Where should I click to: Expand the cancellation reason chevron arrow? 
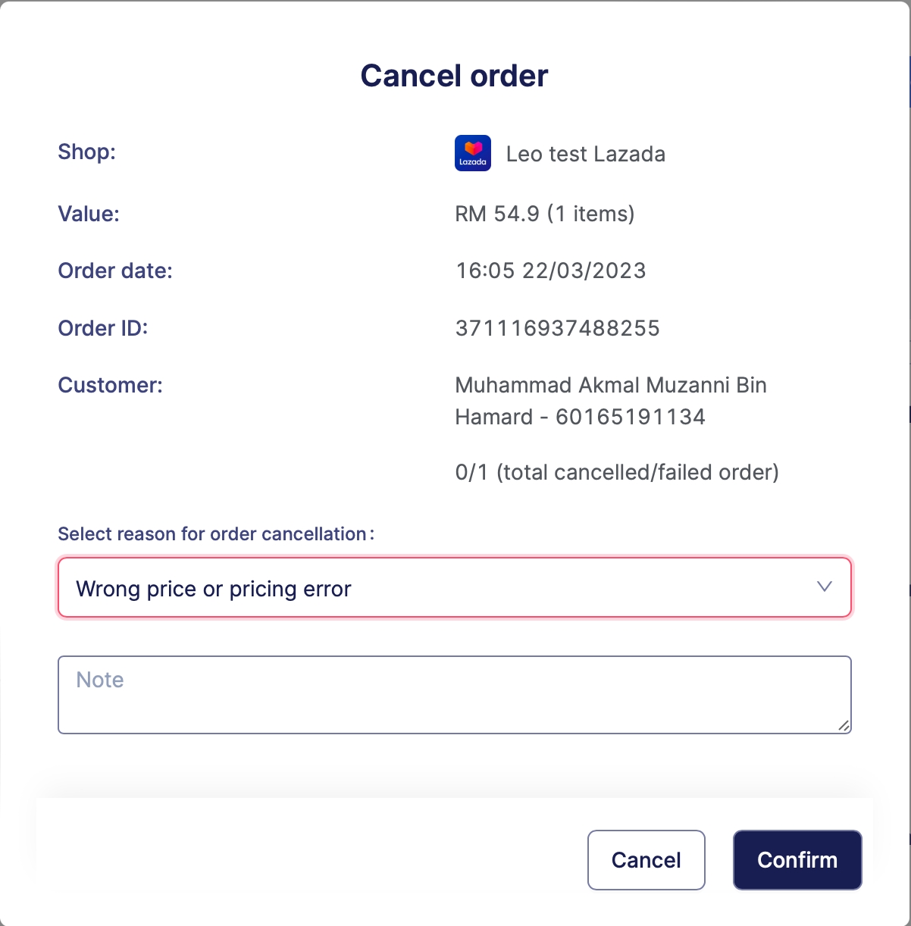[x=825, y=587]
